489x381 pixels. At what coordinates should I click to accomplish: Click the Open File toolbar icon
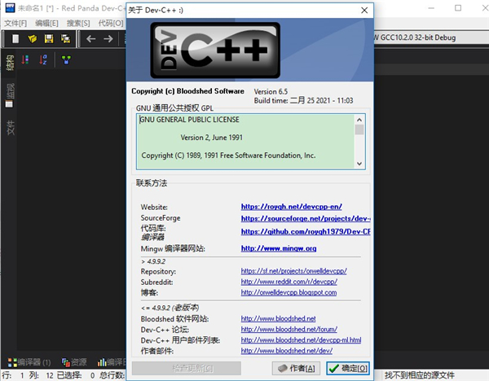pos(32,38)
